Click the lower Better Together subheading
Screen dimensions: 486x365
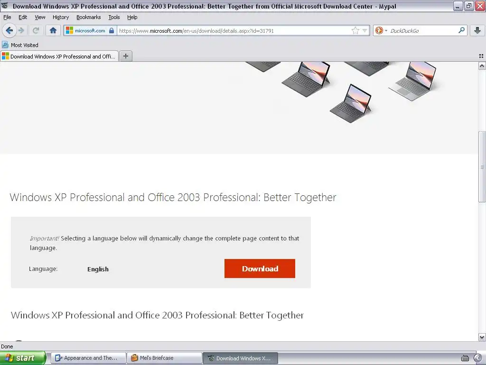coord(157,315)
